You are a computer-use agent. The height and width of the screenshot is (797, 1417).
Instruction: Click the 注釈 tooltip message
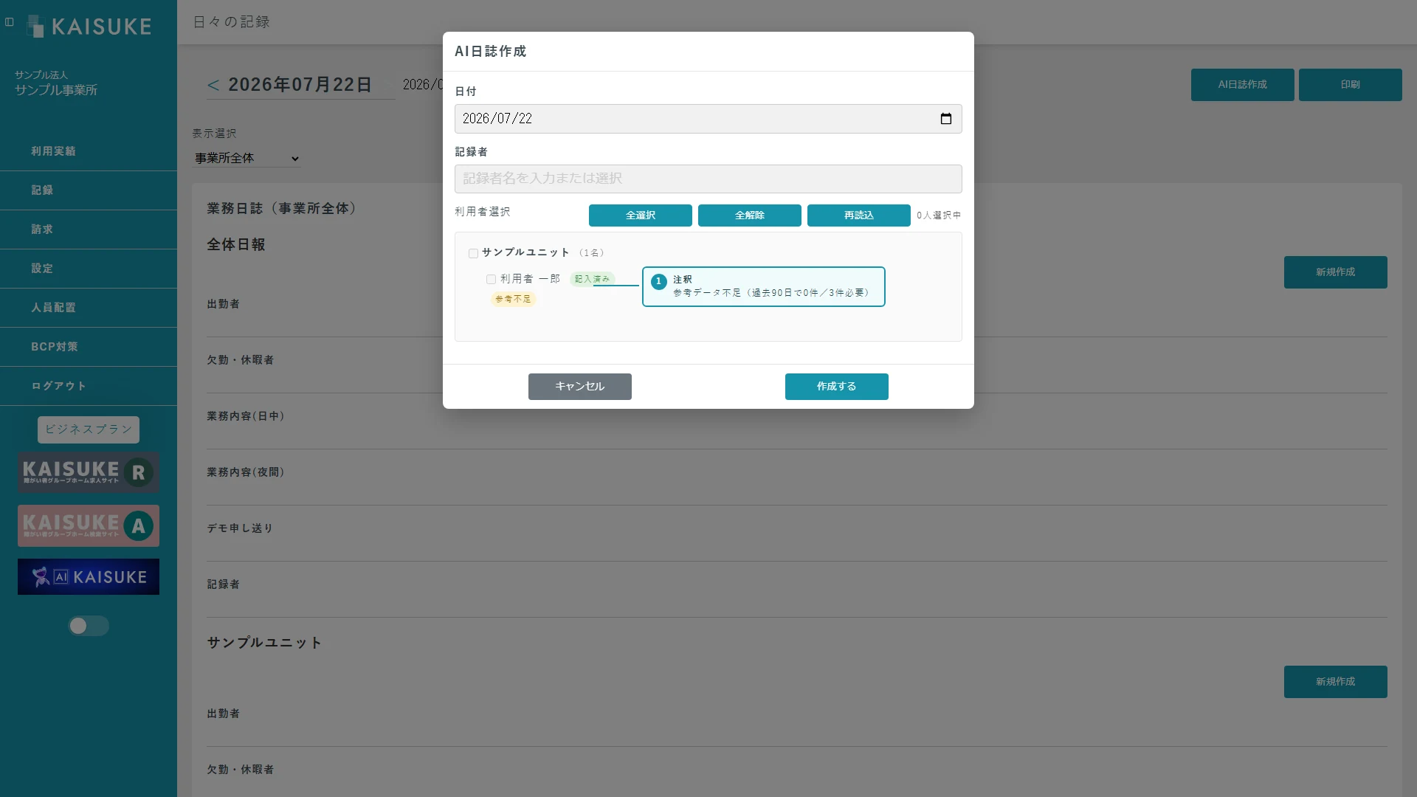coord(764,286)
